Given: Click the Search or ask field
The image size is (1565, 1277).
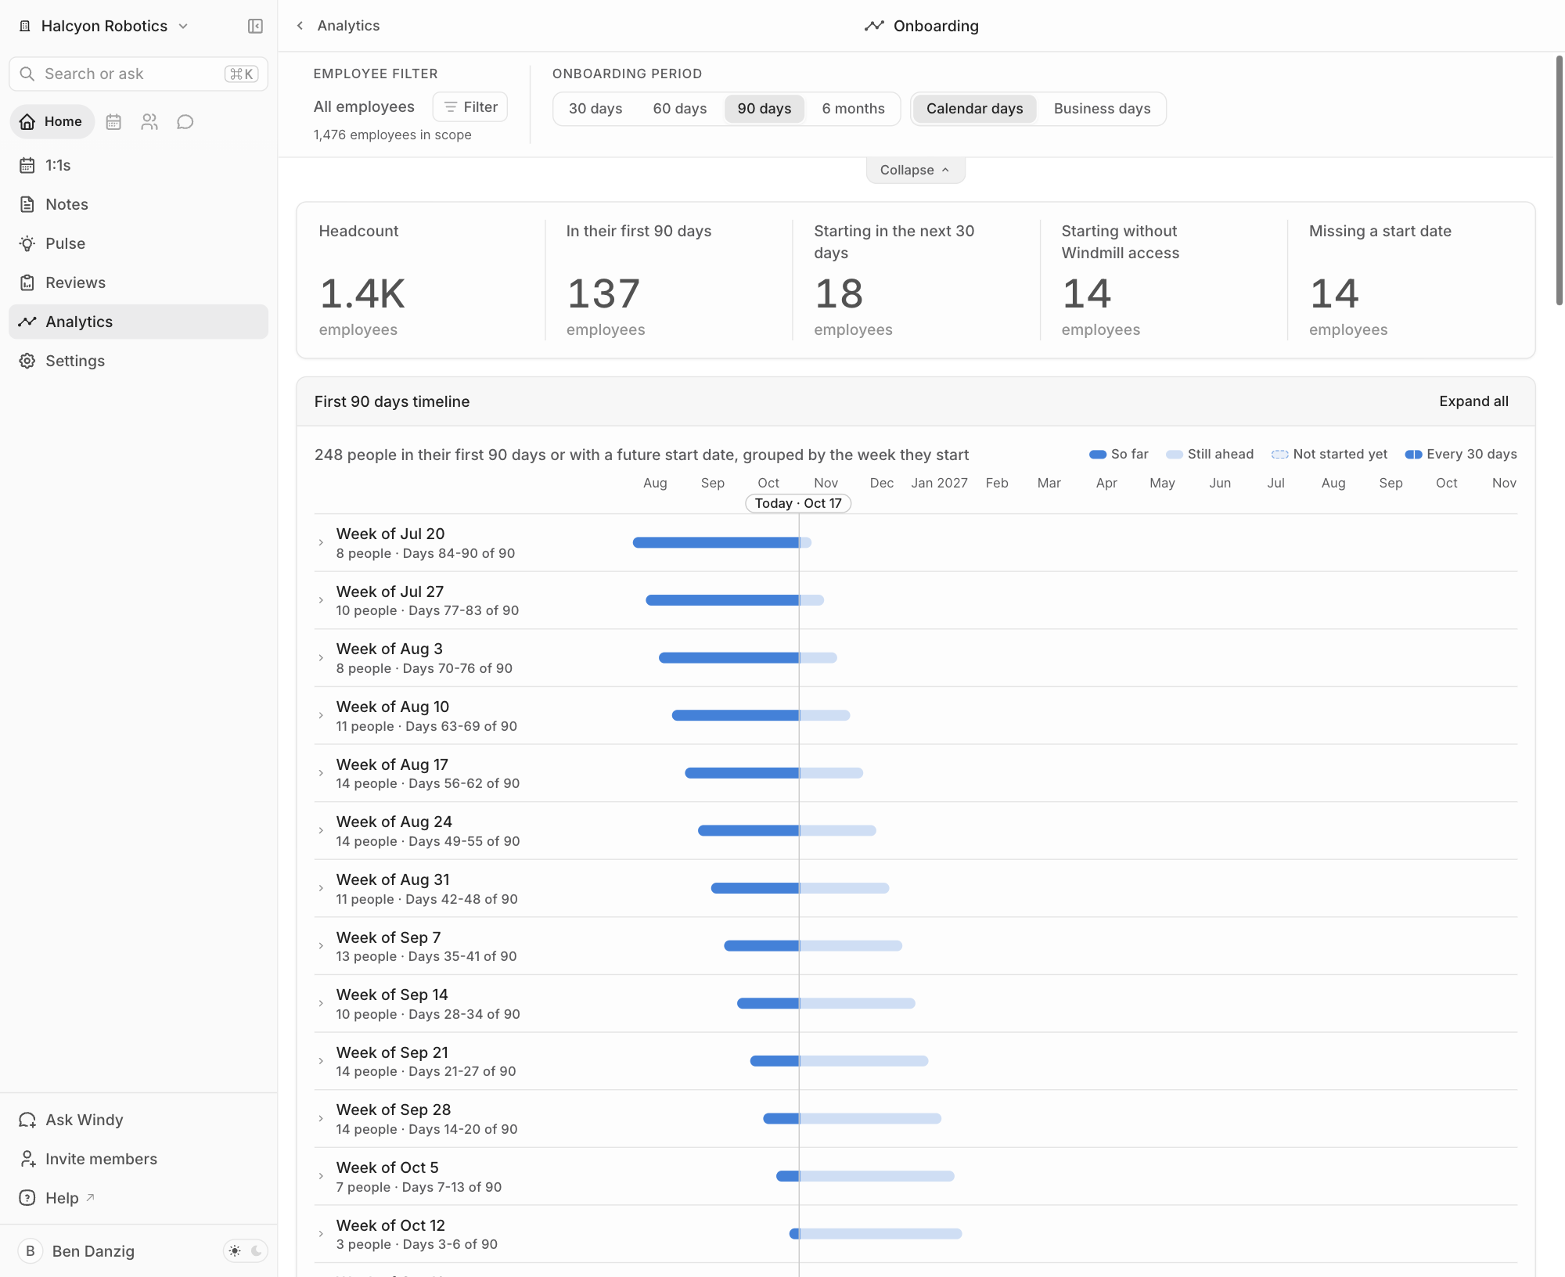Looking at the screenshot, I should 139,74.
